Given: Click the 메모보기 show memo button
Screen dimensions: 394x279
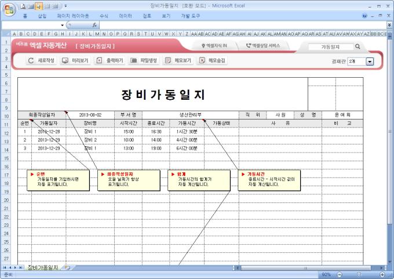Looking at the screenshot, I should [178, 60].
